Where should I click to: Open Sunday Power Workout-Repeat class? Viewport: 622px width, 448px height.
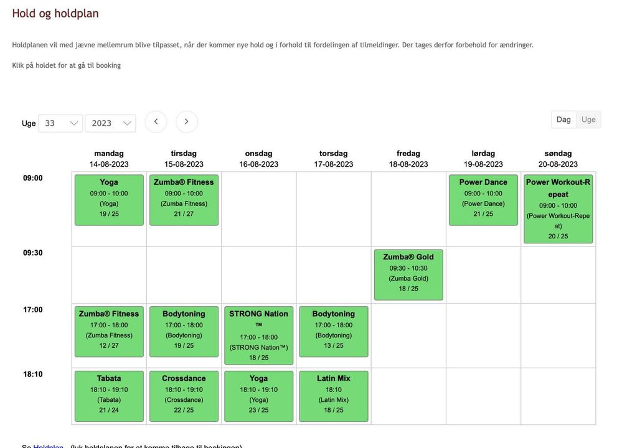pos(558,208)
